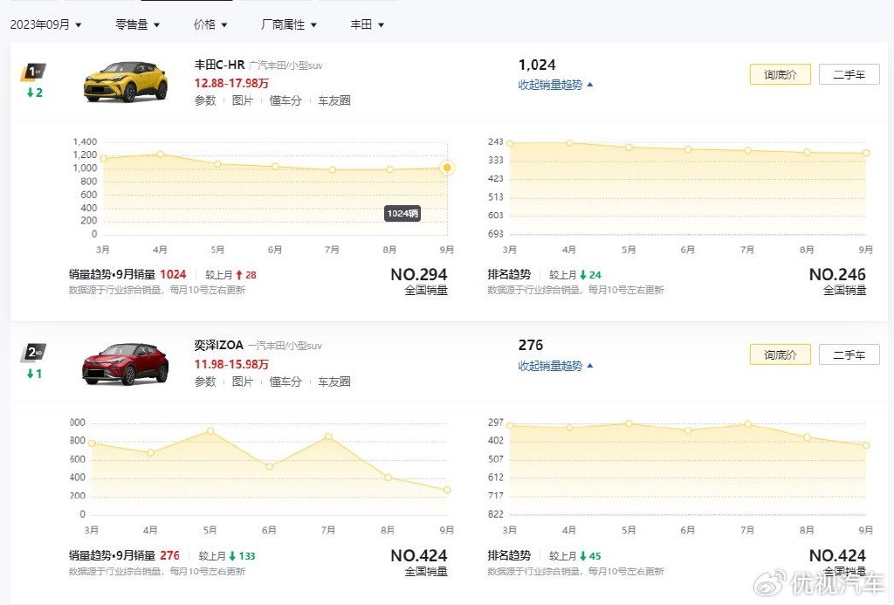Image resolution: width=894 pixels, height=605 pixels.
Task: Click the 1024辆 tooltip on C-HR chart
Action: (x=402, y=213)
